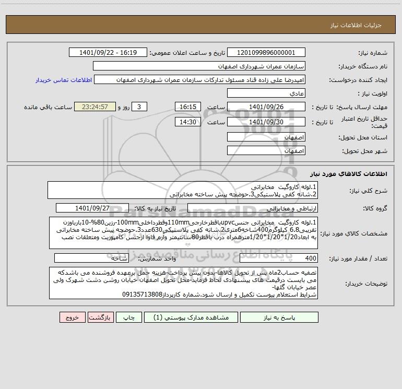Click the 'حداقل تاریخ اعتبار قیمت' label

[x=364, y=122]
